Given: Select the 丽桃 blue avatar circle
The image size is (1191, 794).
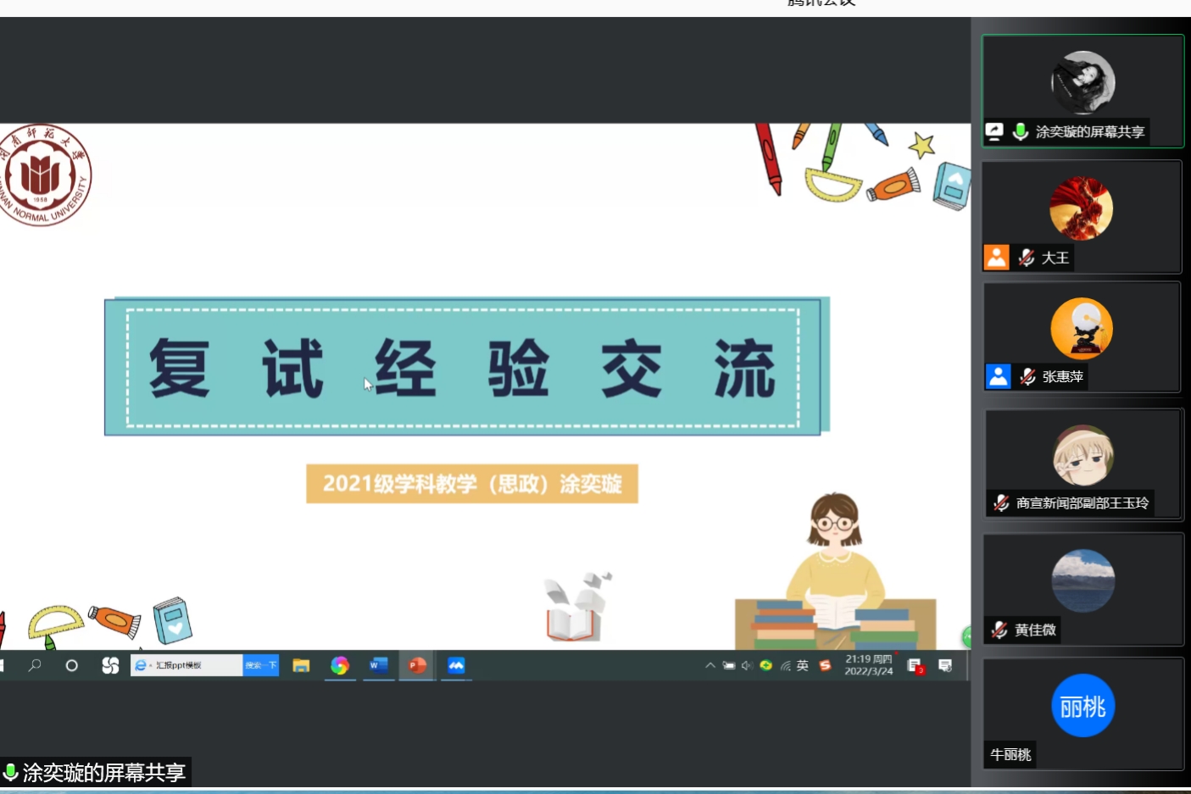Looking at the screenshot, I should 1082,706.
